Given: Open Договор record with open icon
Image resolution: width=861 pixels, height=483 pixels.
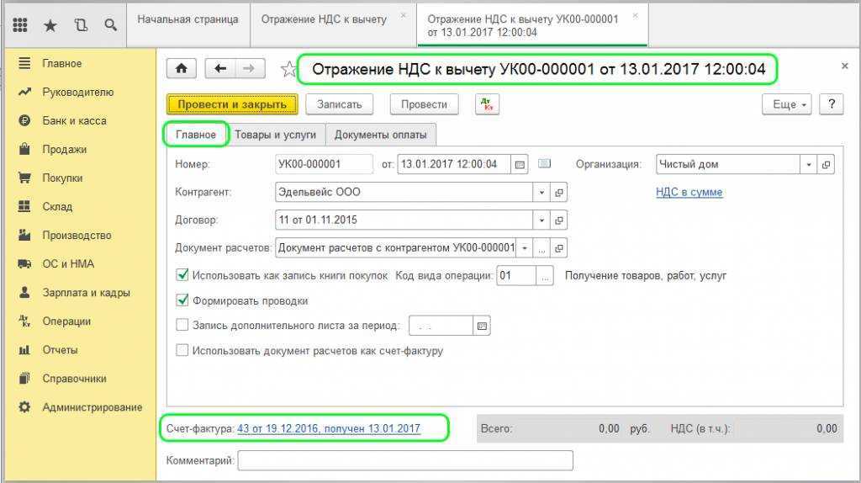Looking at the screenshot, I should (559, 220).
